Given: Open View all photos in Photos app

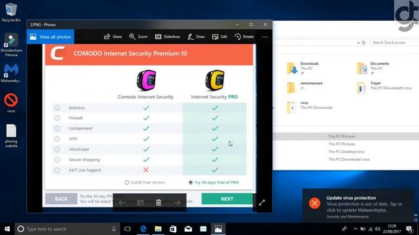Looking at the screenshot, I should pos(50,37).
